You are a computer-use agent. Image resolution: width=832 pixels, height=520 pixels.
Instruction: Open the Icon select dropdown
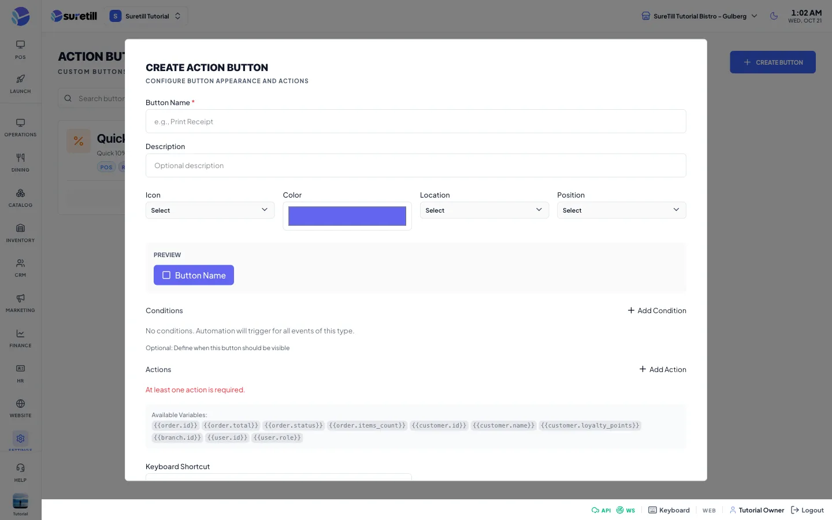click(x=210, y=210)
